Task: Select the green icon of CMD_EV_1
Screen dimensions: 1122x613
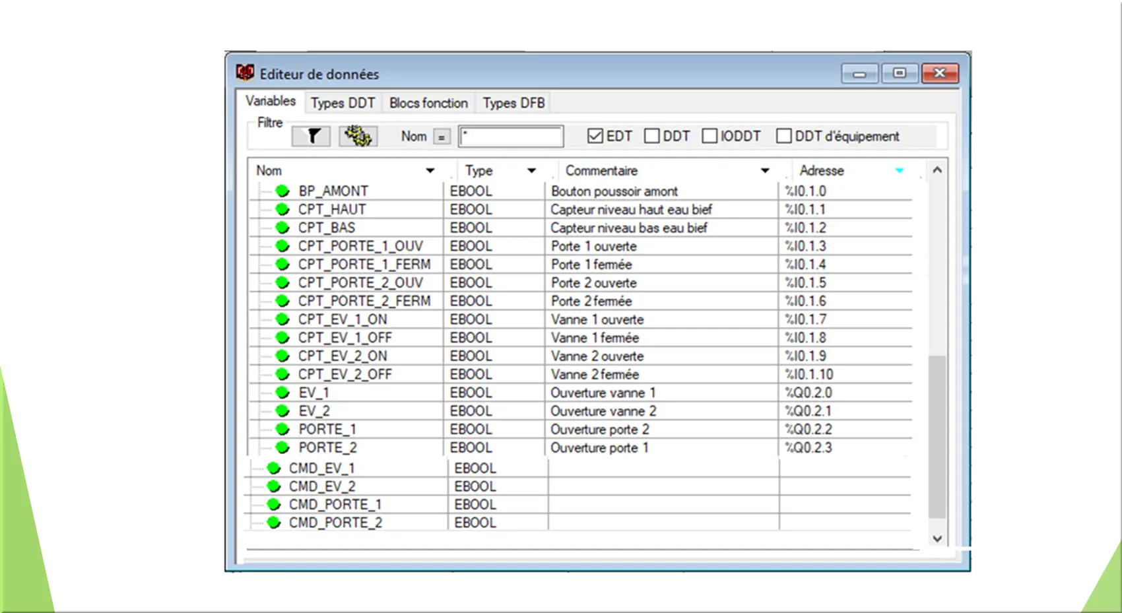Action: (x=274, y=468)
